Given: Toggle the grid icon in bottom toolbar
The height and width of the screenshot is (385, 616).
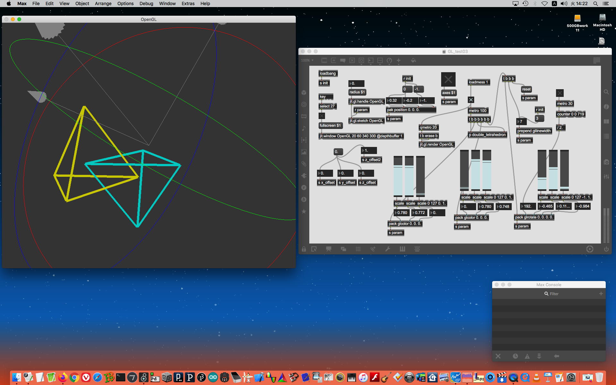Looking at the screenshot, I should [x=358, y=249].
